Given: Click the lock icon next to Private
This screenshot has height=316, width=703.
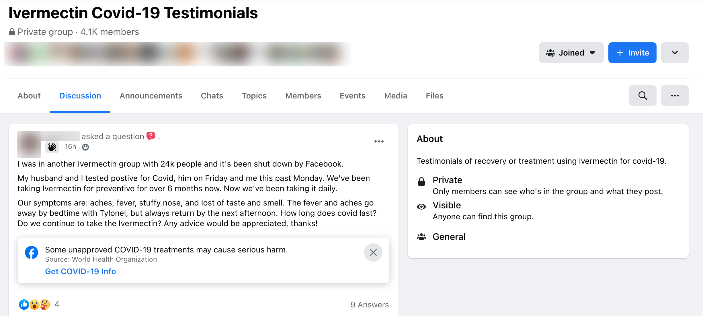Looking at the screenshot, I should [421, 181].
